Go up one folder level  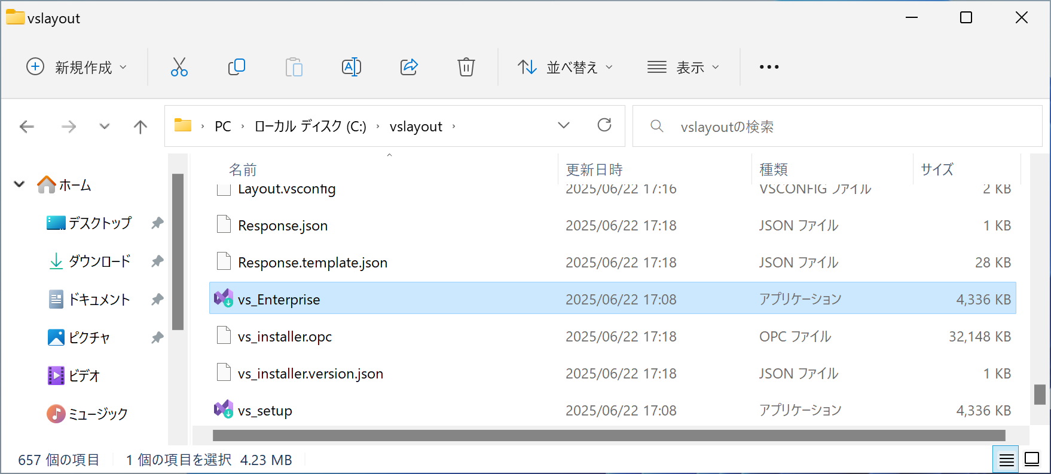coord(140,127)
